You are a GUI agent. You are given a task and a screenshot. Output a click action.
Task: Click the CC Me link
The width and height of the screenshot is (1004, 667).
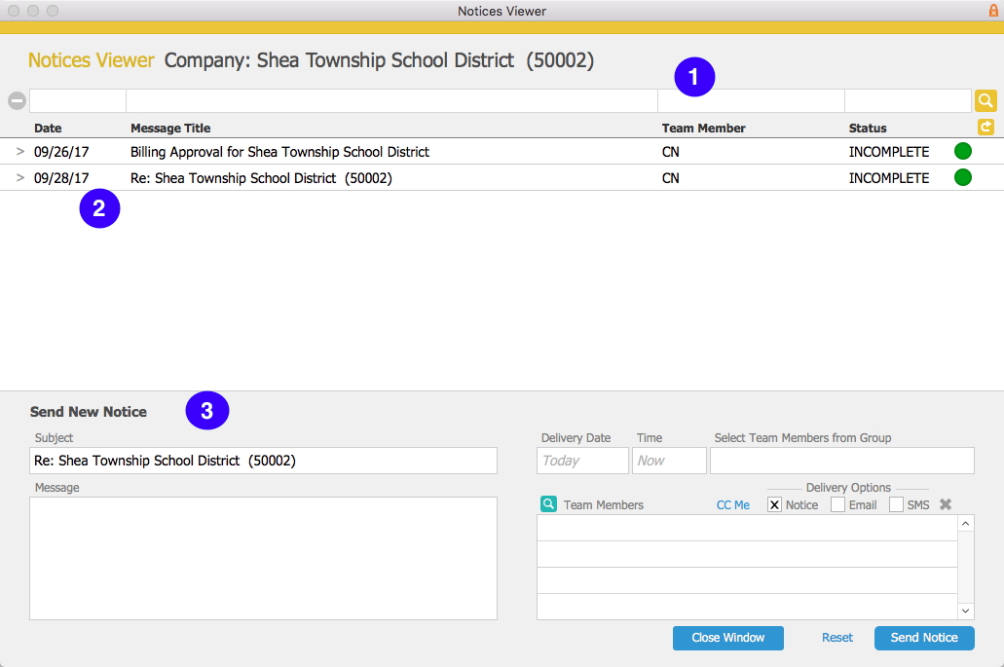point(732,505)
